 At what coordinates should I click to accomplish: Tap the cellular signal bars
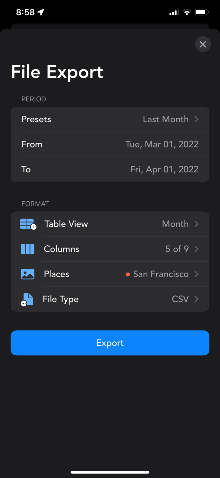(173, 12)
